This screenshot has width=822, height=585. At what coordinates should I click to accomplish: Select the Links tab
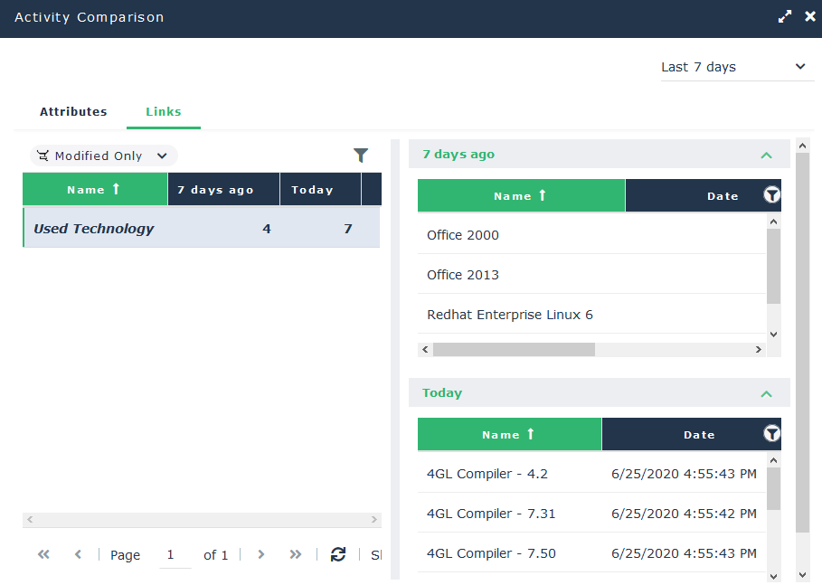pos(164,112)
